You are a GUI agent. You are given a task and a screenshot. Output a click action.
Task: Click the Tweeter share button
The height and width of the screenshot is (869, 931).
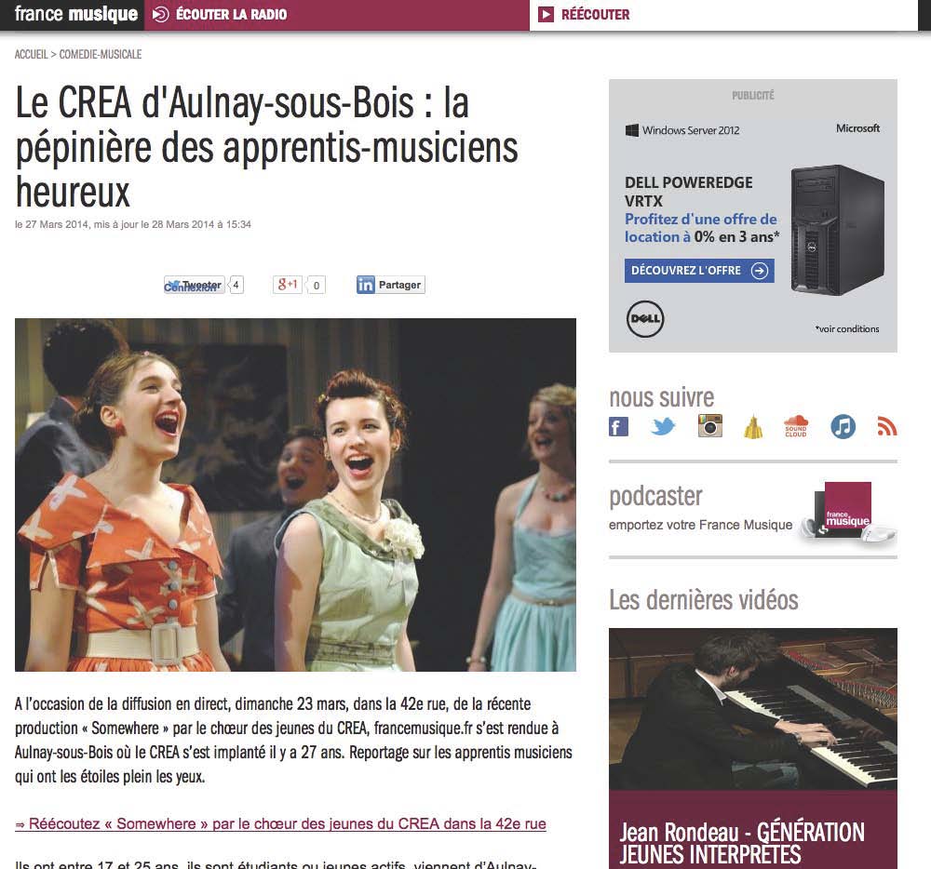click(195, 285)
